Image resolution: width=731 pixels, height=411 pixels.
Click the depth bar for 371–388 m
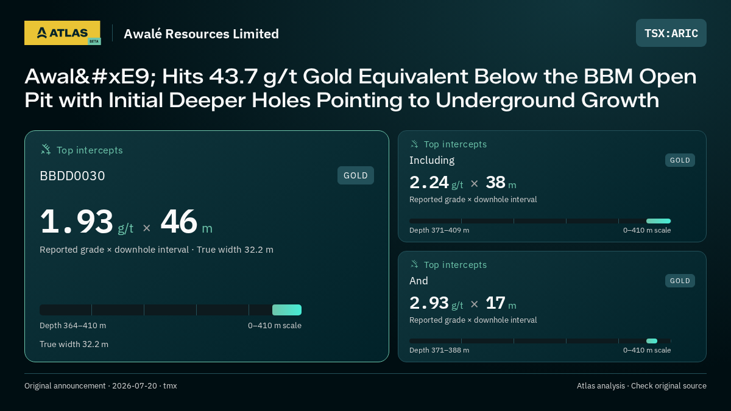pyautogui.click(x=540, y=341)
